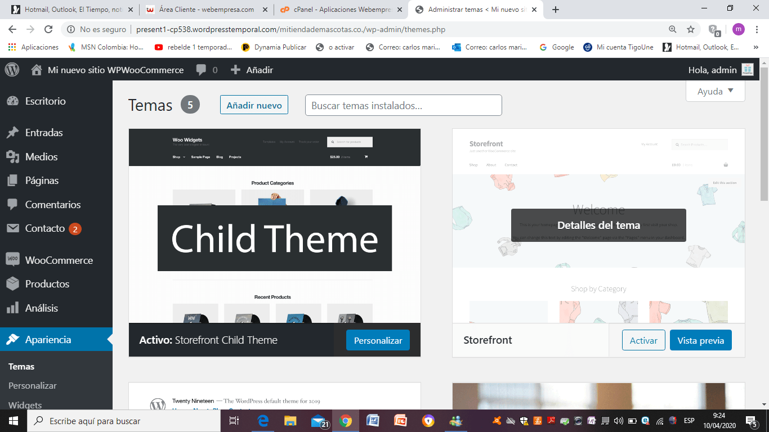Screen dimensions: 769x432
Task: Click the Contacto badge showing 2
Action: tap(75, 229)
